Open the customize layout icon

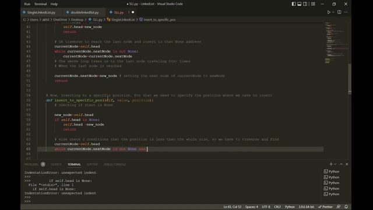[313, 4]
